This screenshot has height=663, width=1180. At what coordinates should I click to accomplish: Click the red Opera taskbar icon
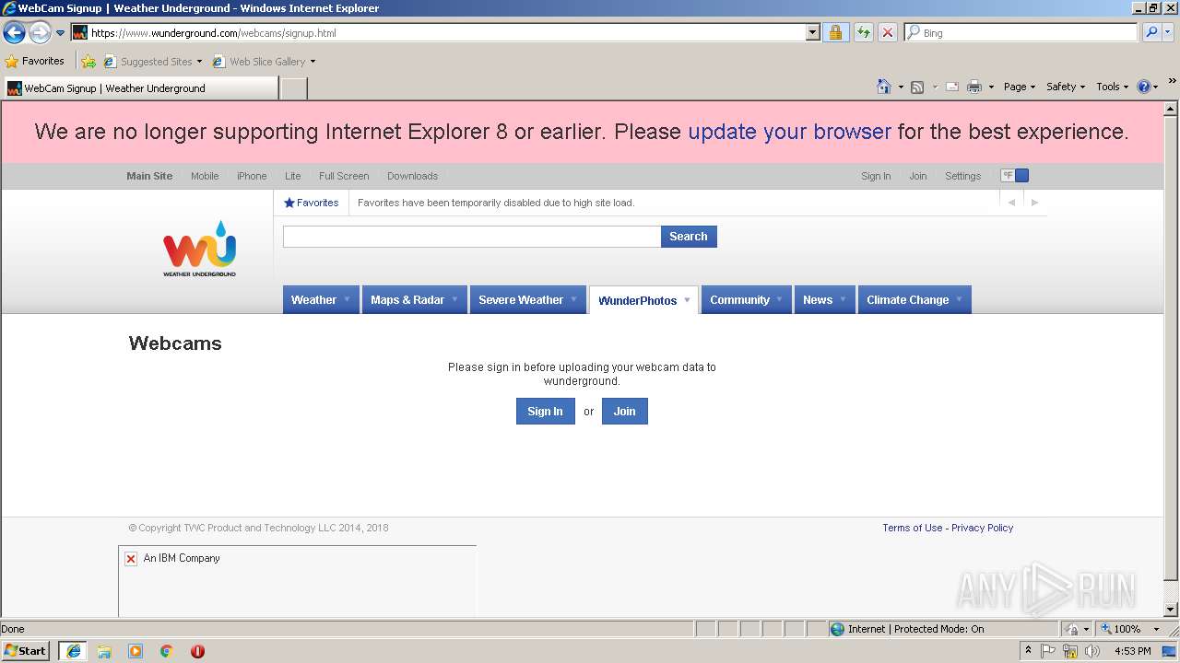pyautogui.click(x=197, y=651)
